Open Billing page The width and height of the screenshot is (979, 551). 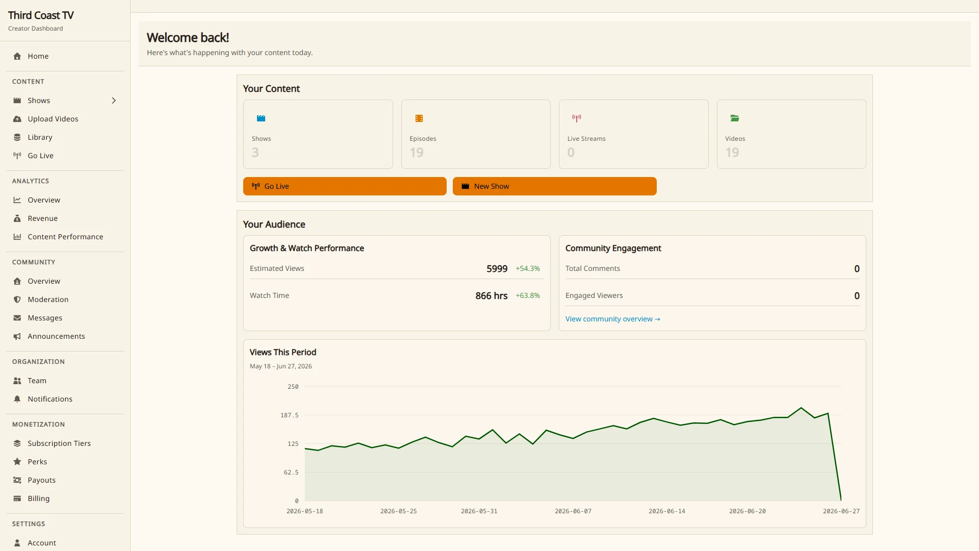pos(65,498)
